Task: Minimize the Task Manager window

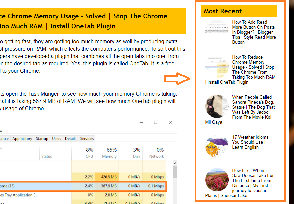Action: (x=141, y=122)
